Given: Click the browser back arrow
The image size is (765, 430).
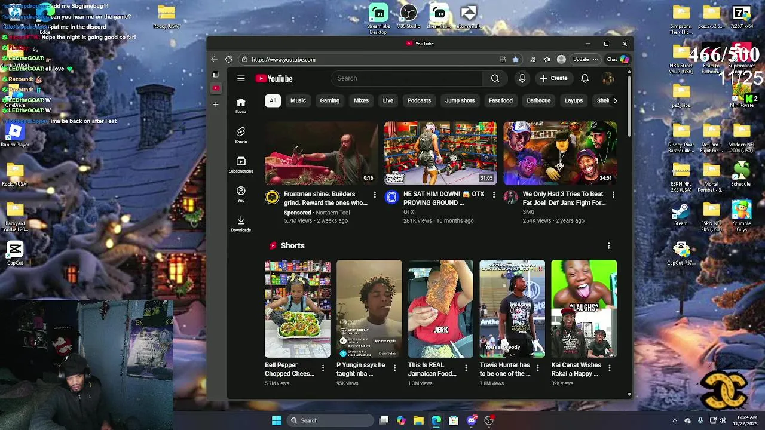Looking at the screenshot, I should (x=215, y=59).
